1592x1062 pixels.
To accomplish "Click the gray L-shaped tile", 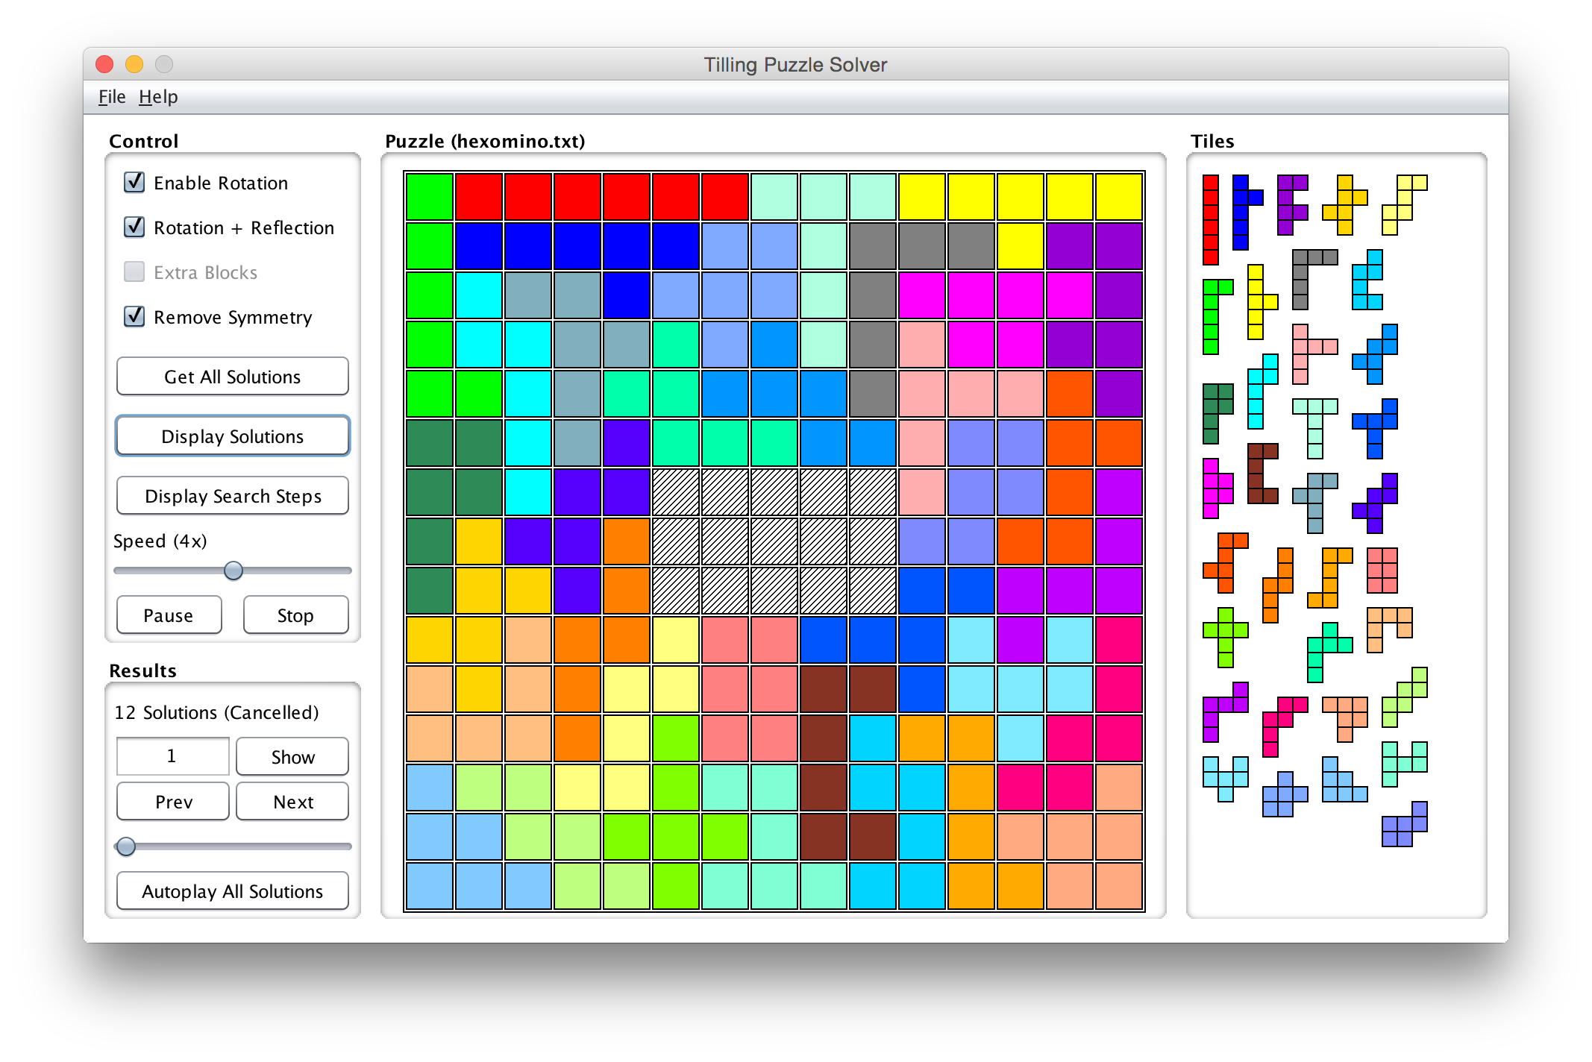I will pos(1300,272).
